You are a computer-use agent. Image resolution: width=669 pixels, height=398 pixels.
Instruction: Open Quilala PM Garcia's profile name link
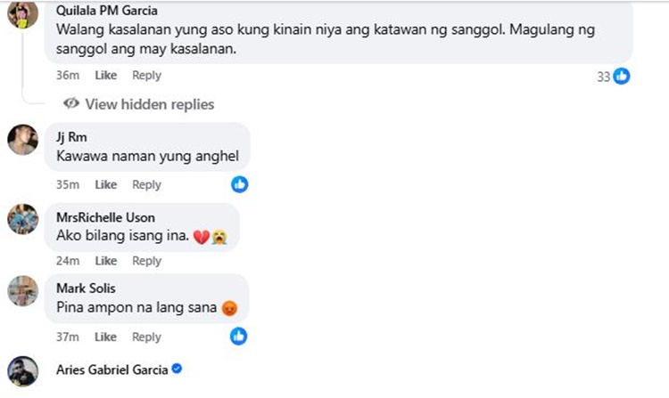coord(106,11)
